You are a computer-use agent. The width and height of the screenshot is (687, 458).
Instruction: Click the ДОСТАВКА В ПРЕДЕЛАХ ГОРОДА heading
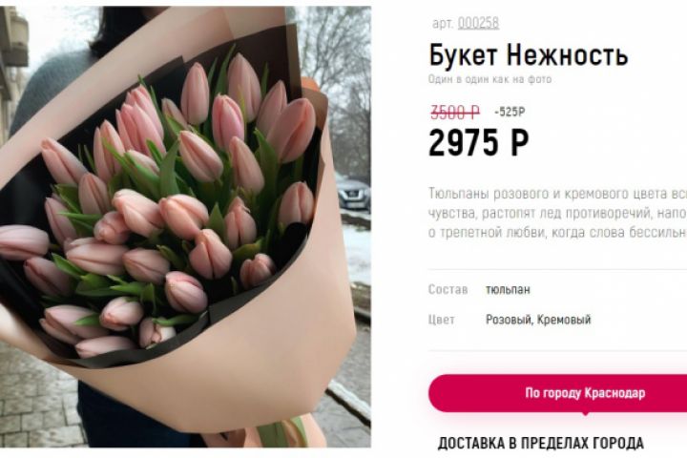tap(541, 443)
